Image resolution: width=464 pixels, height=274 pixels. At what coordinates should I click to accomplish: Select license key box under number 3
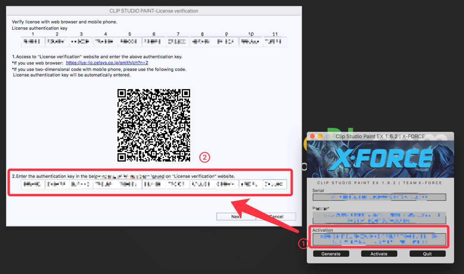(x=81, y=42)
